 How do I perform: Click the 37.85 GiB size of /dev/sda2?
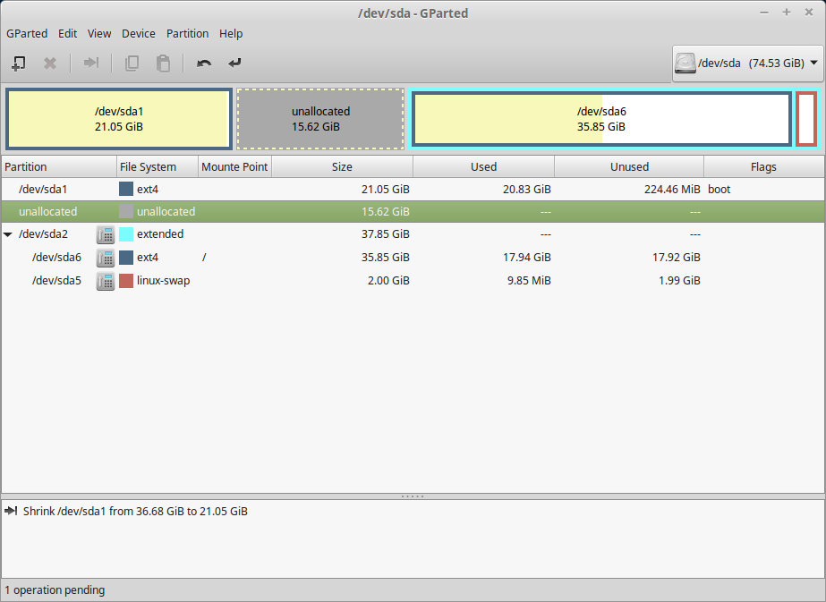386,234
